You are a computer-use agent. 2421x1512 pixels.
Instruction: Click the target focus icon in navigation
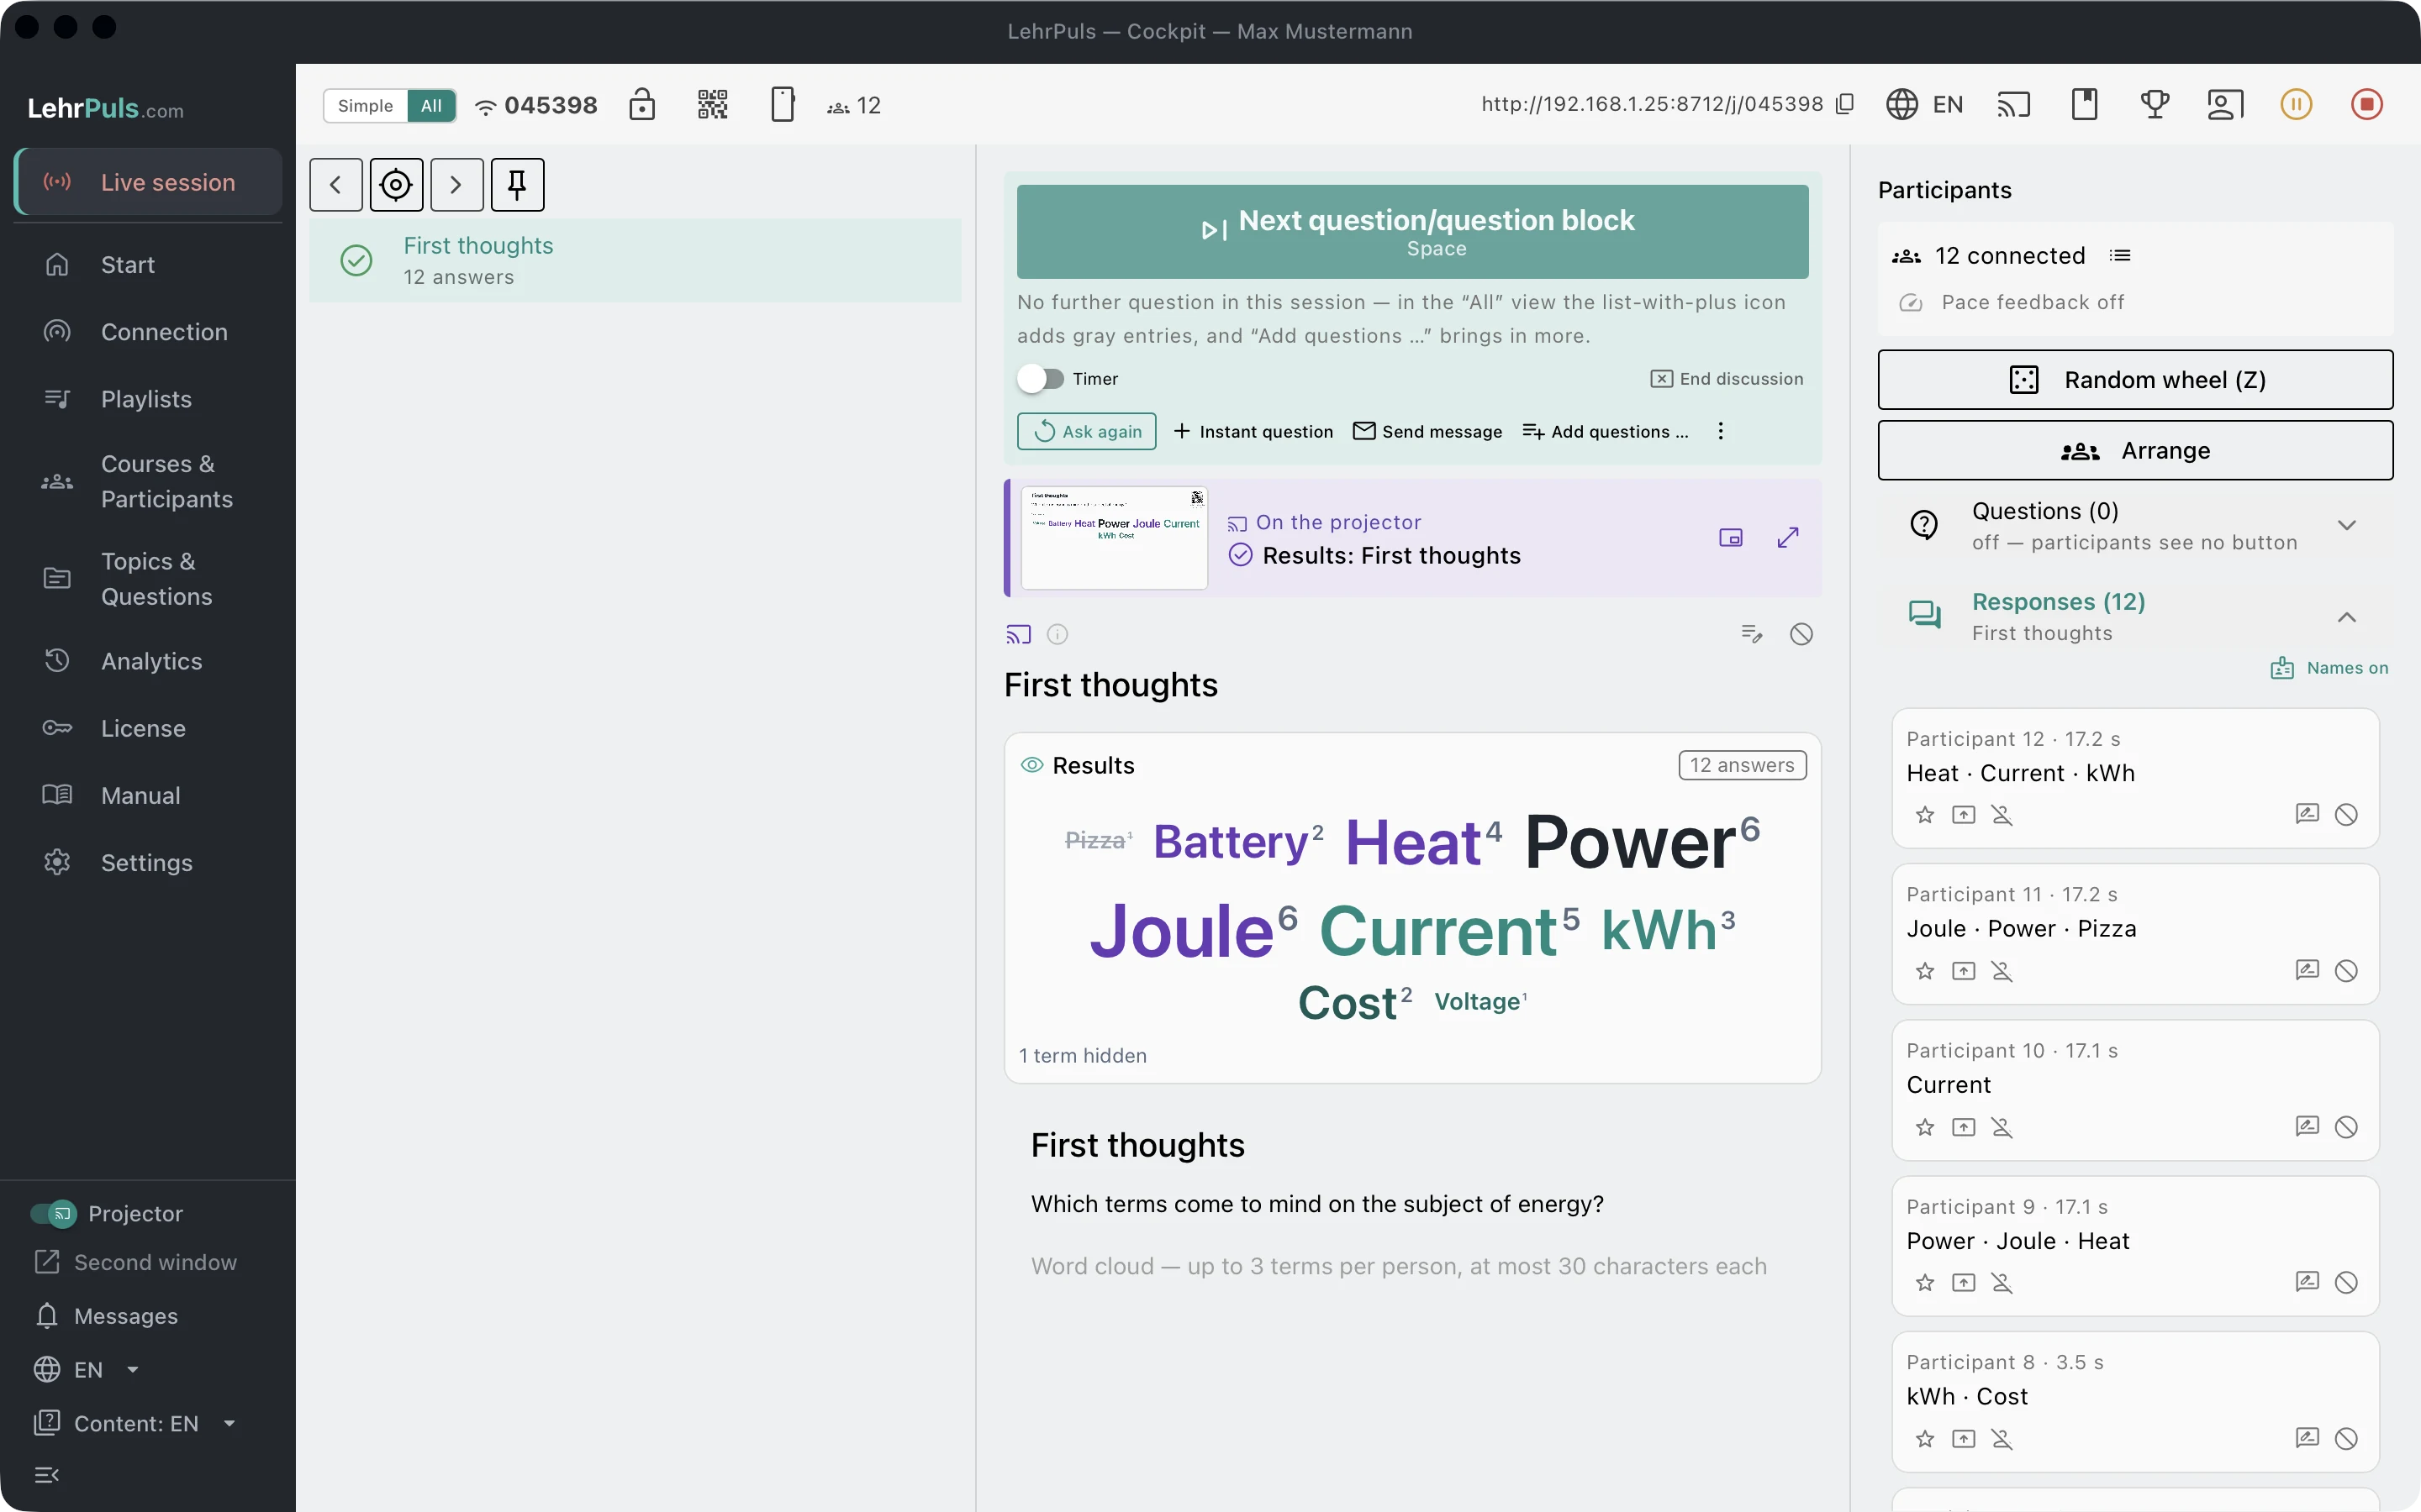pyautogui.click(x=396, y=185)
